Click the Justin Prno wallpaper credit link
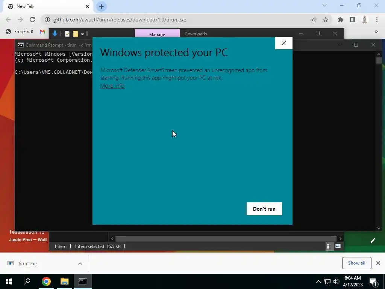This screenshot has width=385, height=289. [28, 240]
